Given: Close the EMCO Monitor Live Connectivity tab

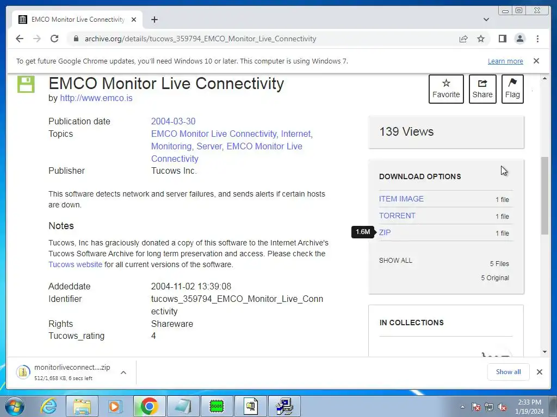Looking at the screenshot, I should pyautogui.click(x=134, y=20).
